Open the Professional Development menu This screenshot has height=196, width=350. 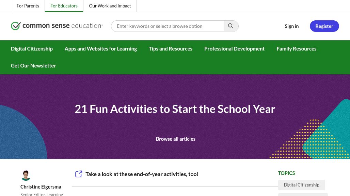[234, 49]
